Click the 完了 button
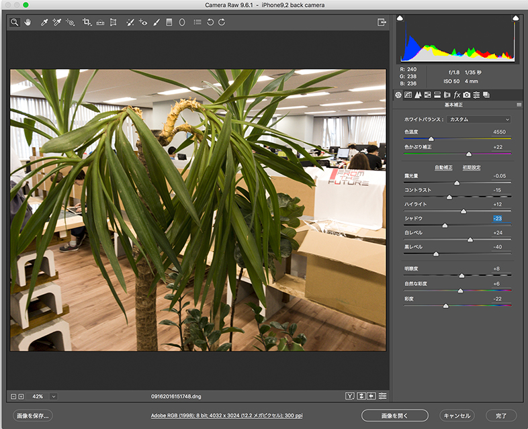 [x=501, y=416]
